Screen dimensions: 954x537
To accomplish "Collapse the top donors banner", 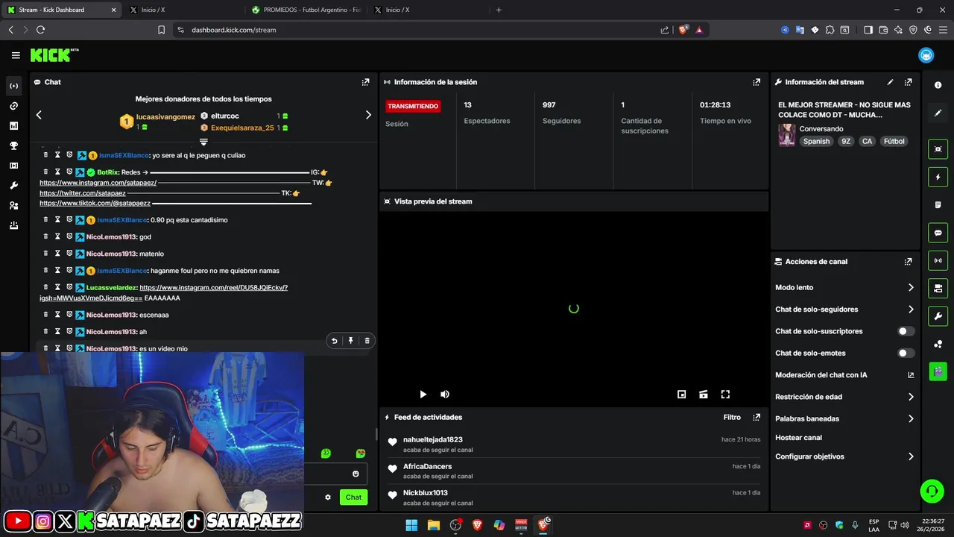I will [x=203, y=142].
